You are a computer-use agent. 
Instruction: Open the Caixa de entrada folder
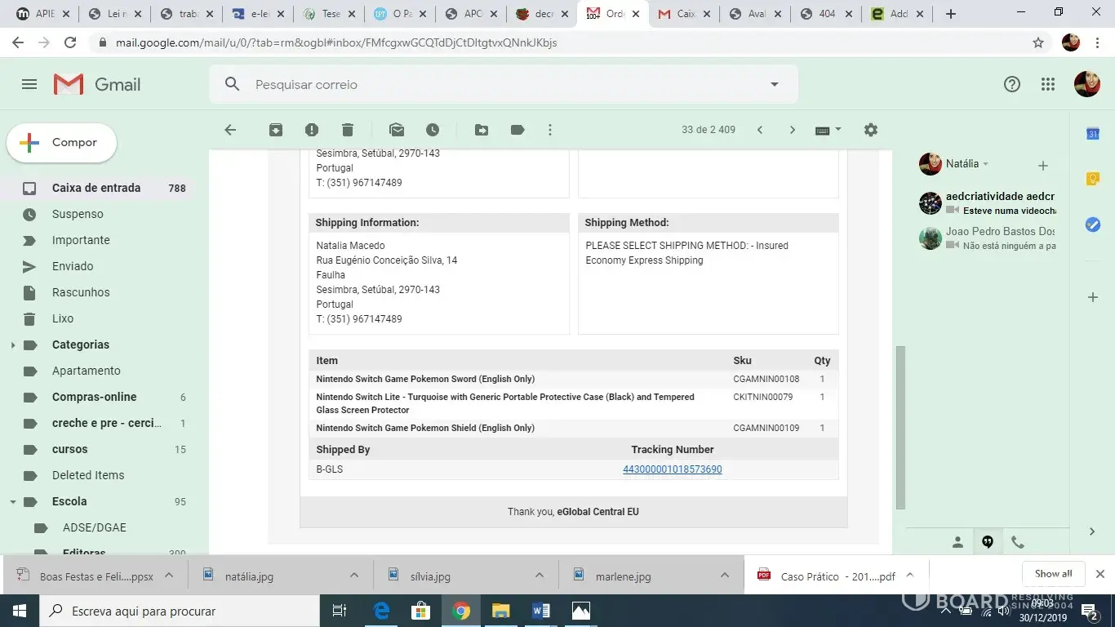(96, 188)
